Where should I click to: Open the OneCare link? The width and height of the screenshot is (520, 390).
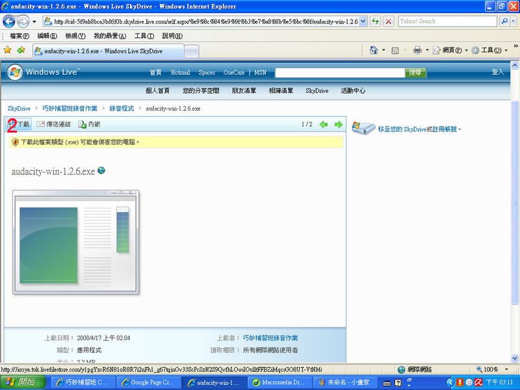(234, 72)
